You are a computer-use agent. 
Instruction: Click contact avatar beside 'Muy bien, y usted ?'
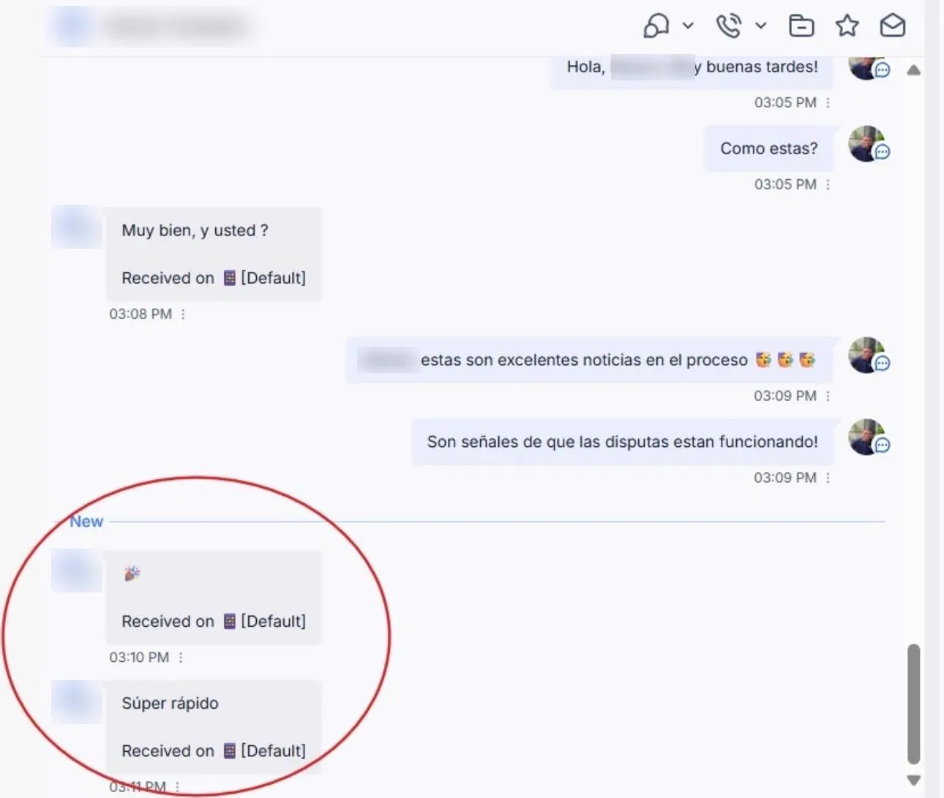pos(76,227)
